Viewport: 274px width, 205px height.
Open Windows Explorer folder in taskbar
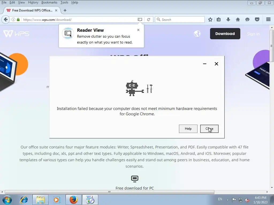click(x=40, y=200)
